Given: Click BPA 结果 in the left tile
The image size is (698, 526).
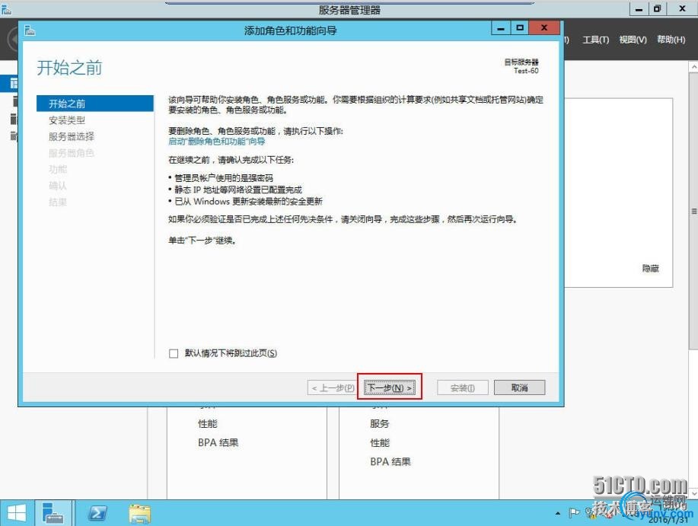Looking at the screenshot, I should point(218,443).
